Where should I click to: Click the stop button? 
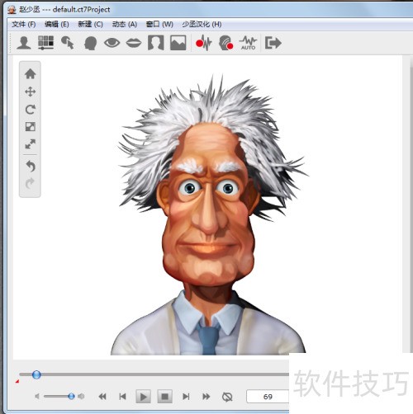(x=164, y=397)
